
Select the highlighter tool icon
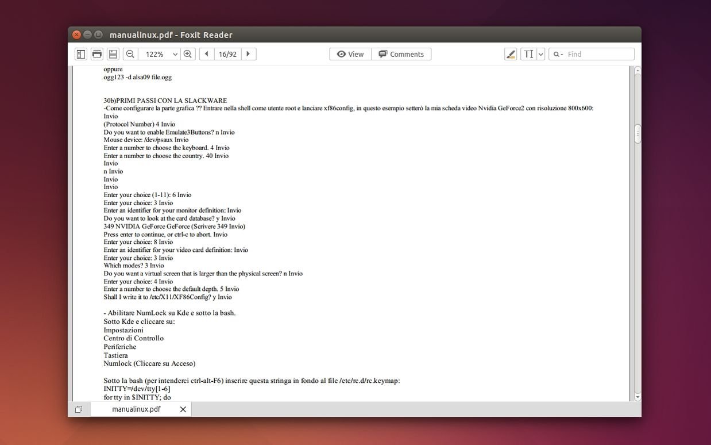click(x=511, y=54)
